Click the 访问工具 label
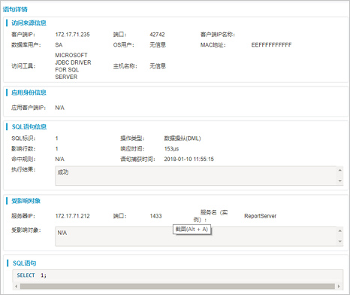Image resolution: width=350 pixels, height=295 pixels. click(x=23, y=66)
